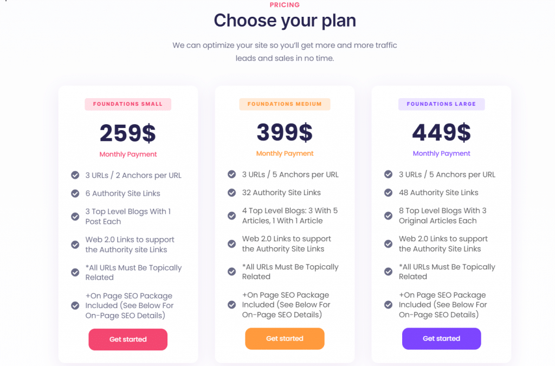Click checkmark beside 3 Top Level Blogs
Image resolution: width=555 pixels, height=366 pixels.
point(75,216)
